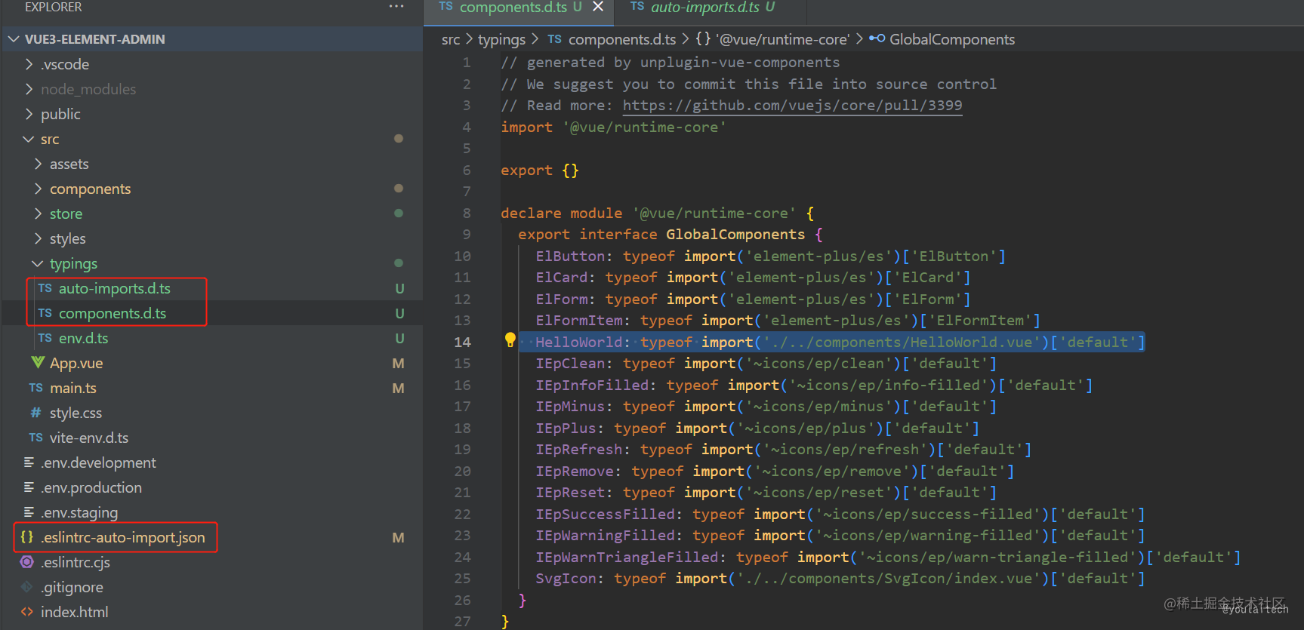1304x630 pixels.
Task: Click the ESLint icon next to .eslintrc.cjs
Action: point(27,562)
